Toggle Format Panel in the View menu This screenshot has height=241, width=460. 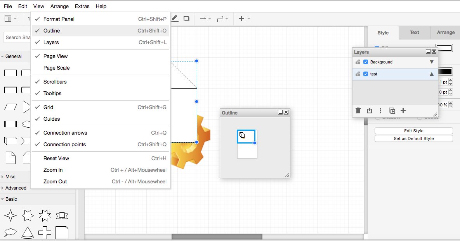tap(100, 19)
